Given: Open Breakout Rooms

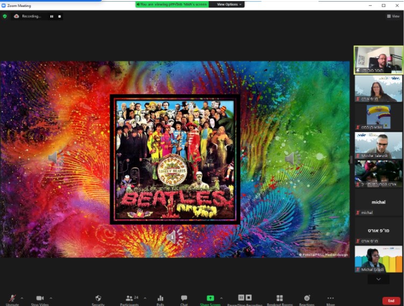Looking at the screenshot, I should click(x=280, y=300).
